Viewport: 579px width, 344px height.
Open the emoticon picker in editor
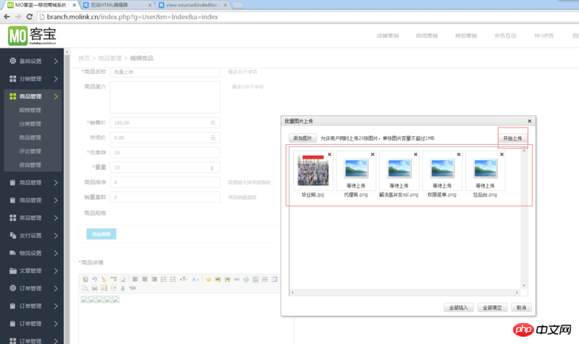point(208,280)
